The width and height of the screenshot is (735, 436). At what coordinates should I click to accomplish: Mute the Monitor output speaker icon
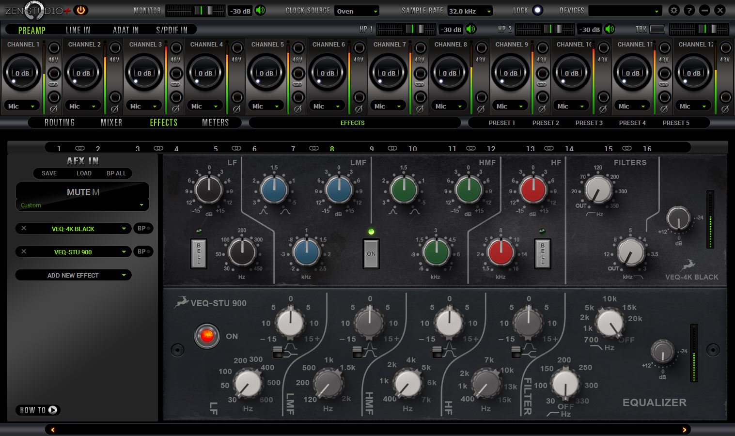pos(261,10)
